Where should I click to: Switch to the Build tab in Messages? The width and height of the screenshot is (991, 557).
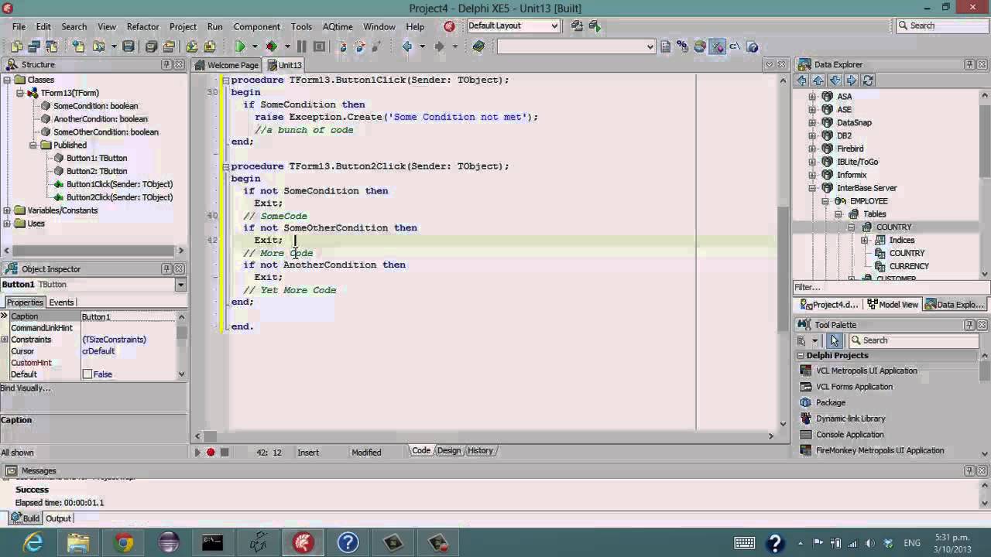(25, 518)
